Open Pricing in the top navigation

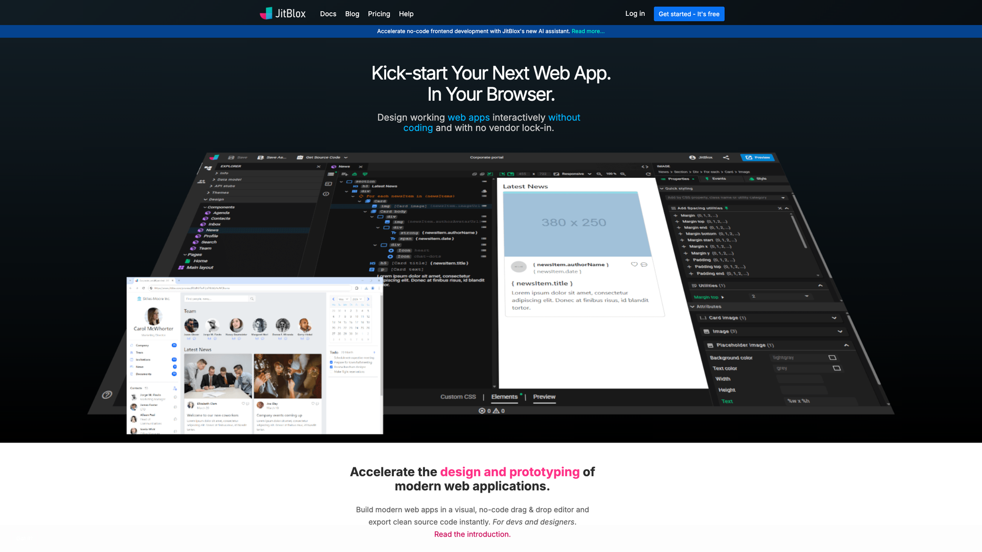pos(378,14)
